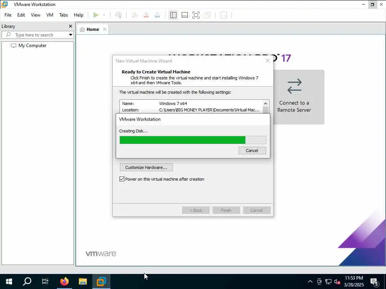Toggle the thumbnail bar view icon
The height and width of the screenshot is (289, 386).
point(185,15)
